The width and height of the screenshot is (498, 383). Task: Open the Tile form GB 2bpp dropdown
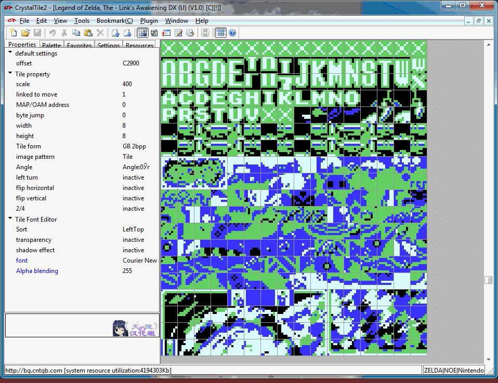[x=134, y=146]
